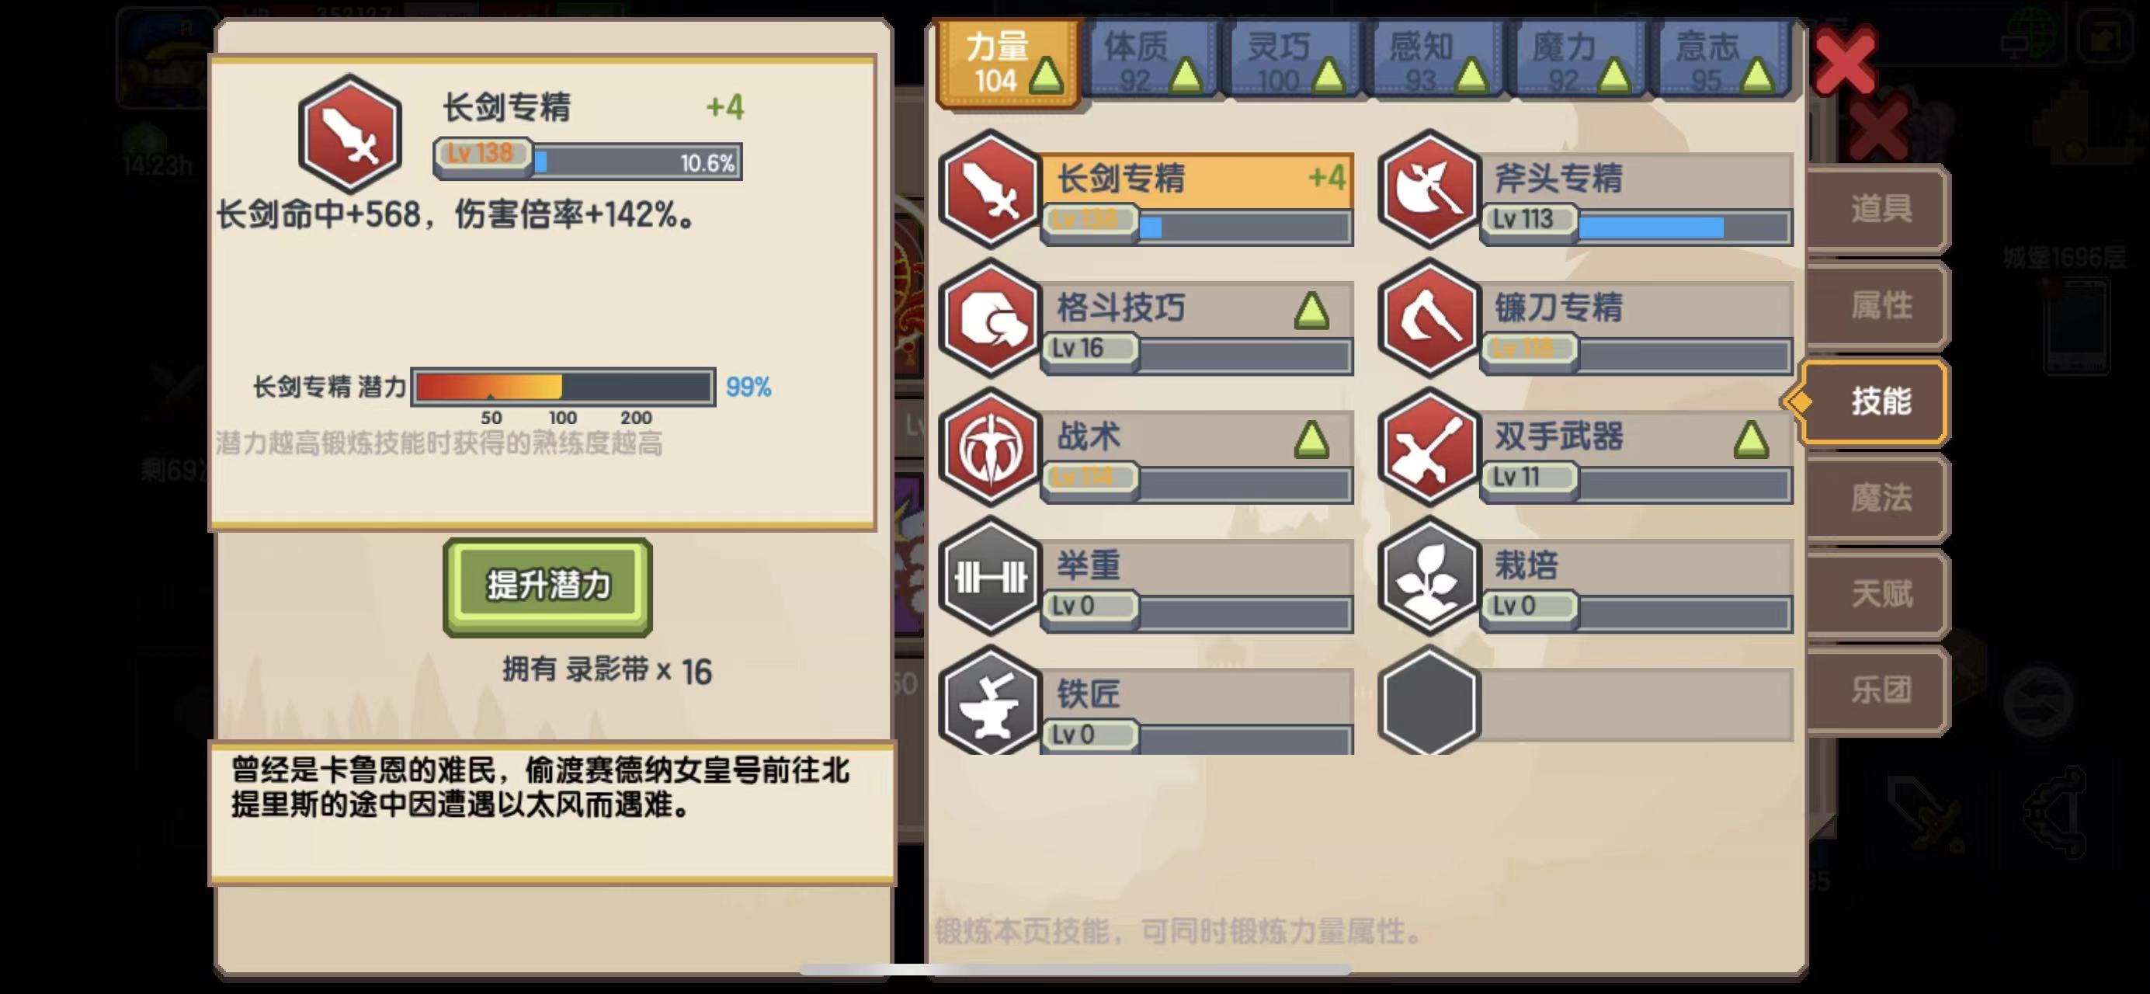This screenshot has height=994, width=2150.
Task: Tap the green upgrade arrow on 格斗技巧
Action: (x=1311, y=311)
